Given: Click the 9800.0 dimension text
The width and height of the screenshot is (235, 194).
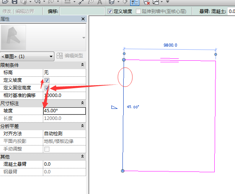Looking at the screenshot, I should click(170, 45).
